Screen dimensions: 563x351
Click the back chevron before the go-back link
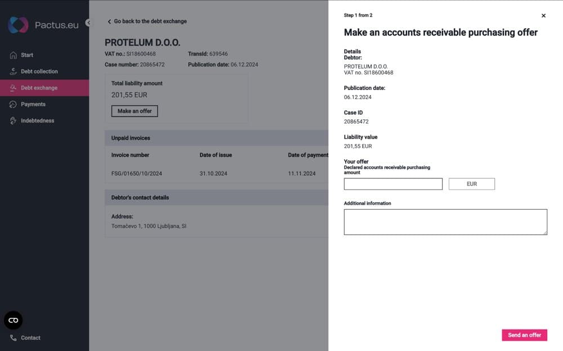pyautogui.click(x=109, y=21)
